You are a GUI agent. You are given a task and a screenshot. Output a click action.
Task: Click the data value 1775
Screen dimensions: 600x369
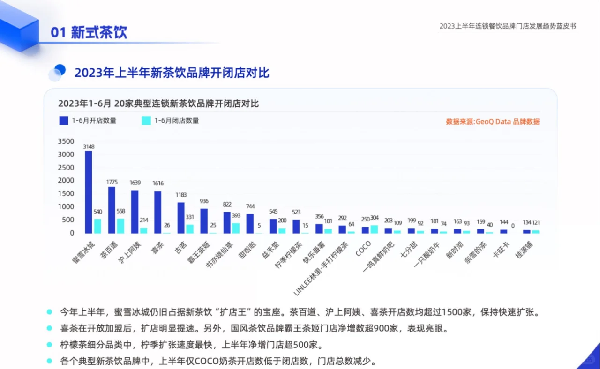tap(112, 182)
